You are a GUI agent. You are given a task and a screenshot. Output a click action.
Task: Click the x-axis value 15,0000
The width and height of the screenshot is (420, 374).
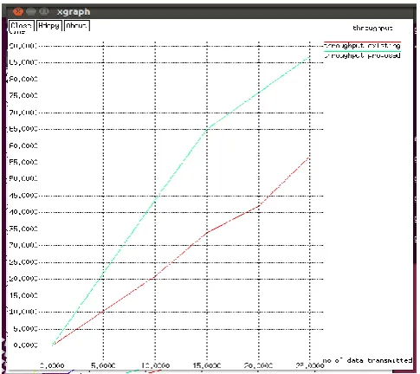point(207,365)
